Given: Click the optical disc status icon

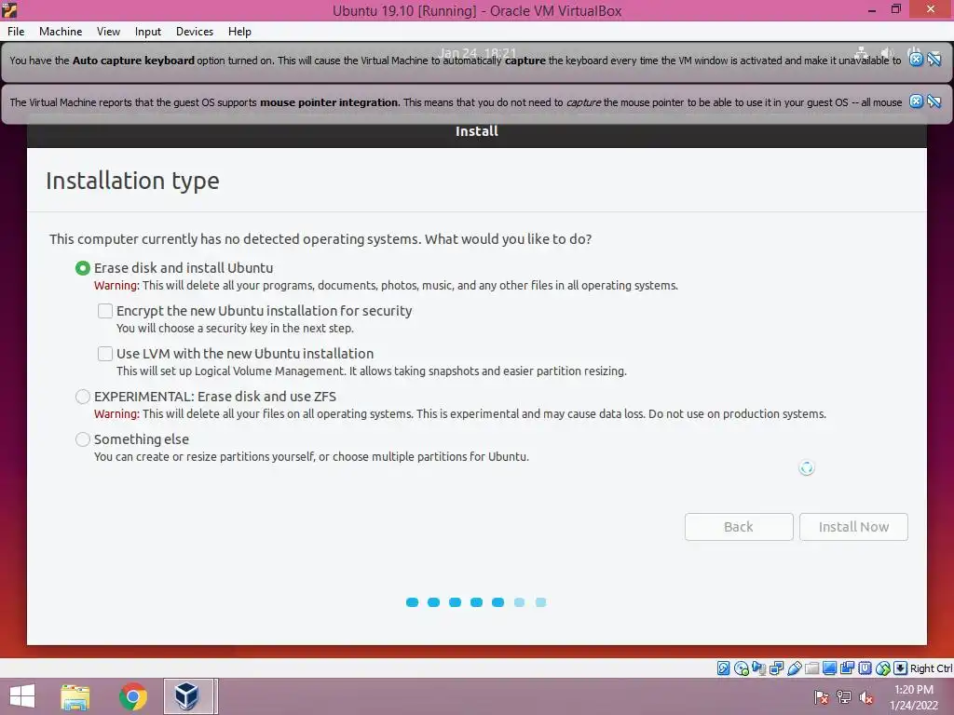Looking at the screenshot, I should tap(741, 668).
